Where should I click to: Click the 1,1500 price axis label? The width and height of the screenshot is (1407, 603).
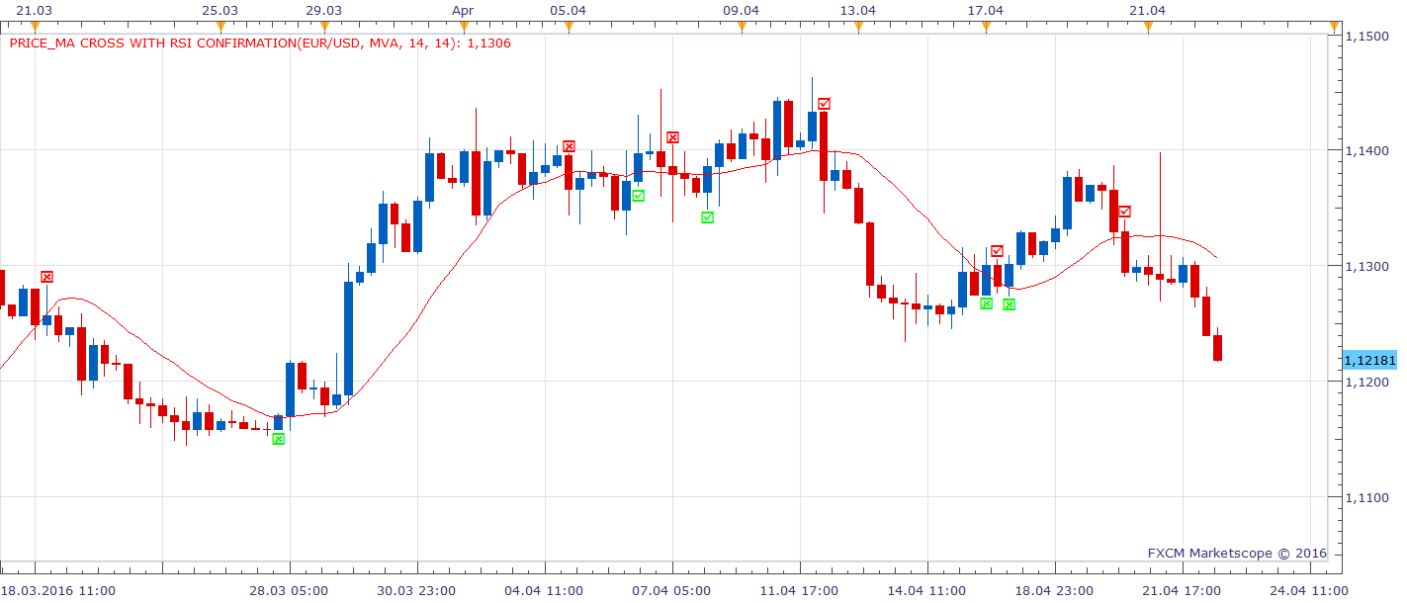click(1367, 36)
